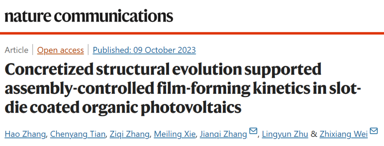Follow the Open access link

pos(60,50)
